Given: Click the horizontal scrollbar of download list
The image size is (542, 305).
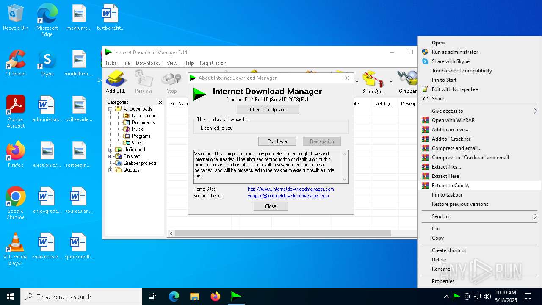Looking at the screenshot, I should tap(283, 233).
